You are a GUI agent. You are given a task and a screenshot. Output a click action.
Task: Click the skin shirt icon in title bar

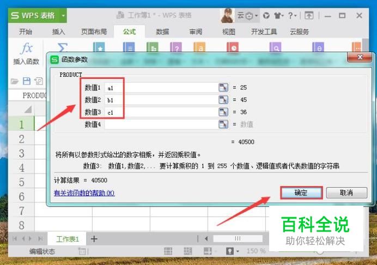tap(278, 16)
